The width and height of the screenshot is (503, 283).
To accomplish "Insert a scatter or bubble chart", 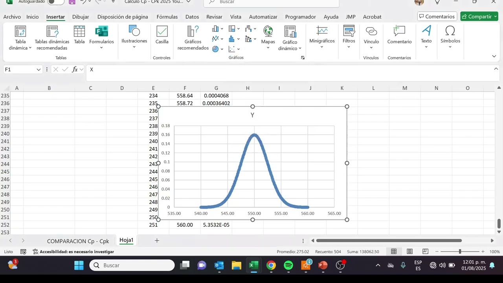I will point(232,49).
